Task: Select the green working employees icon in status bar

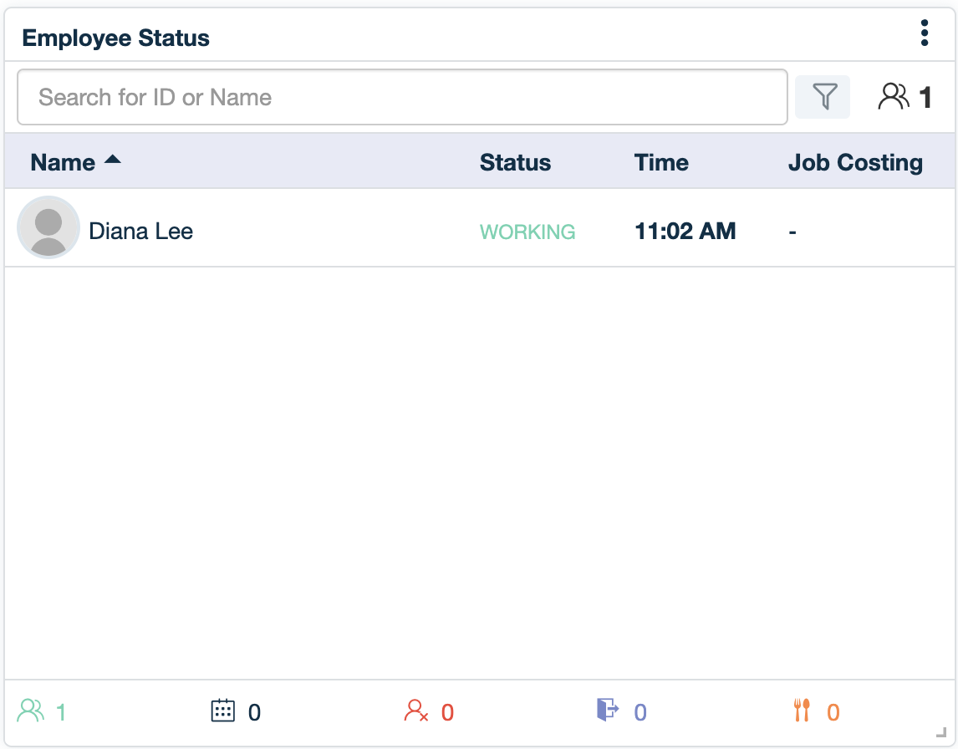Action: (32, 711)
